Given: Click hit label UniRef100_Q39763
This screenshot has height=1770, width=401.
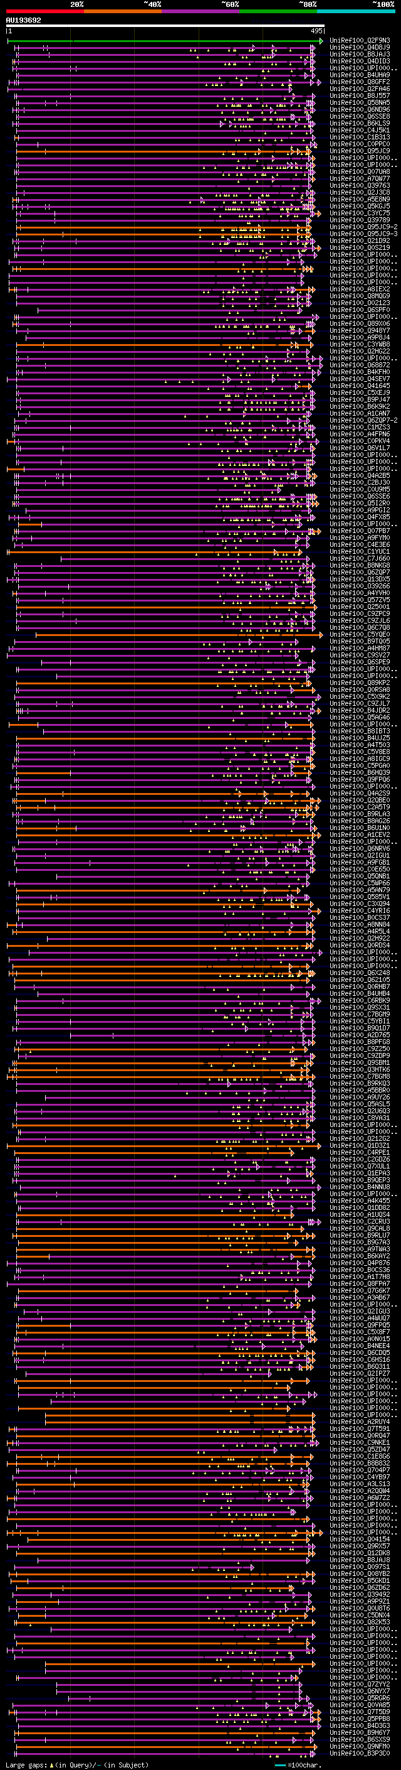Looking at the screenshot, I should [x=360, y=185].
